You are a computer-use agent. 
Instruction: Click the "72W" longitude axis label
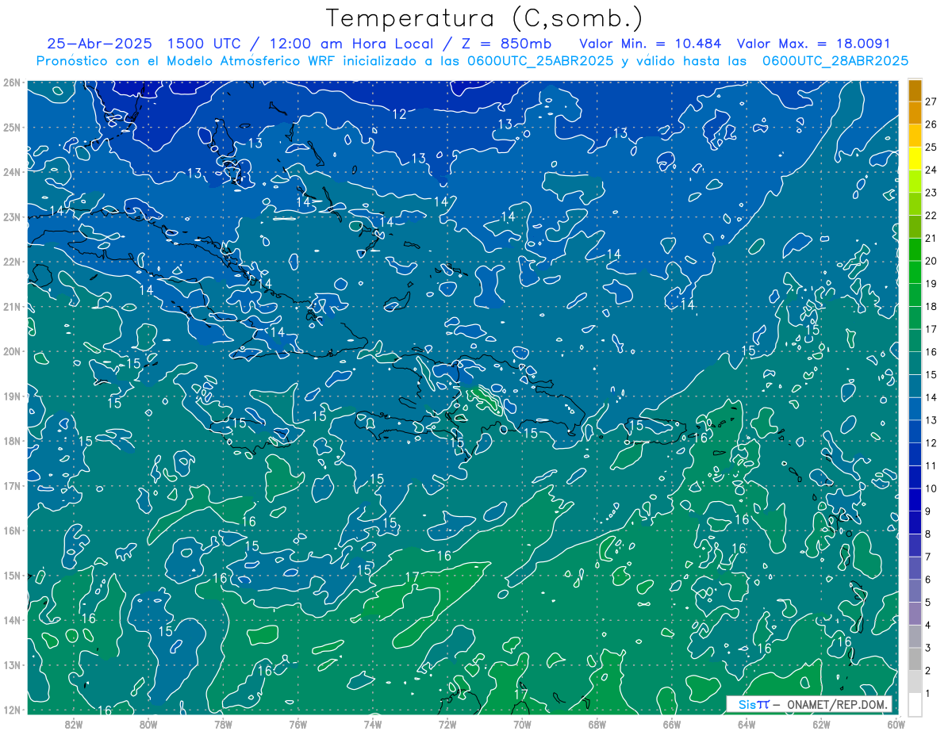(447, 724)
